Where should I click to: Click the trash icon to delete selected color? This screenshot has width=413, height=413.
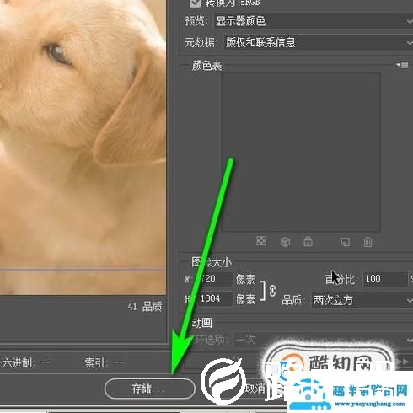tap(367, 242)
